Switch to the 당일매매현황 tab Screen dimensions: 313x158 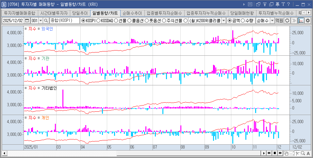pos(242,13)
